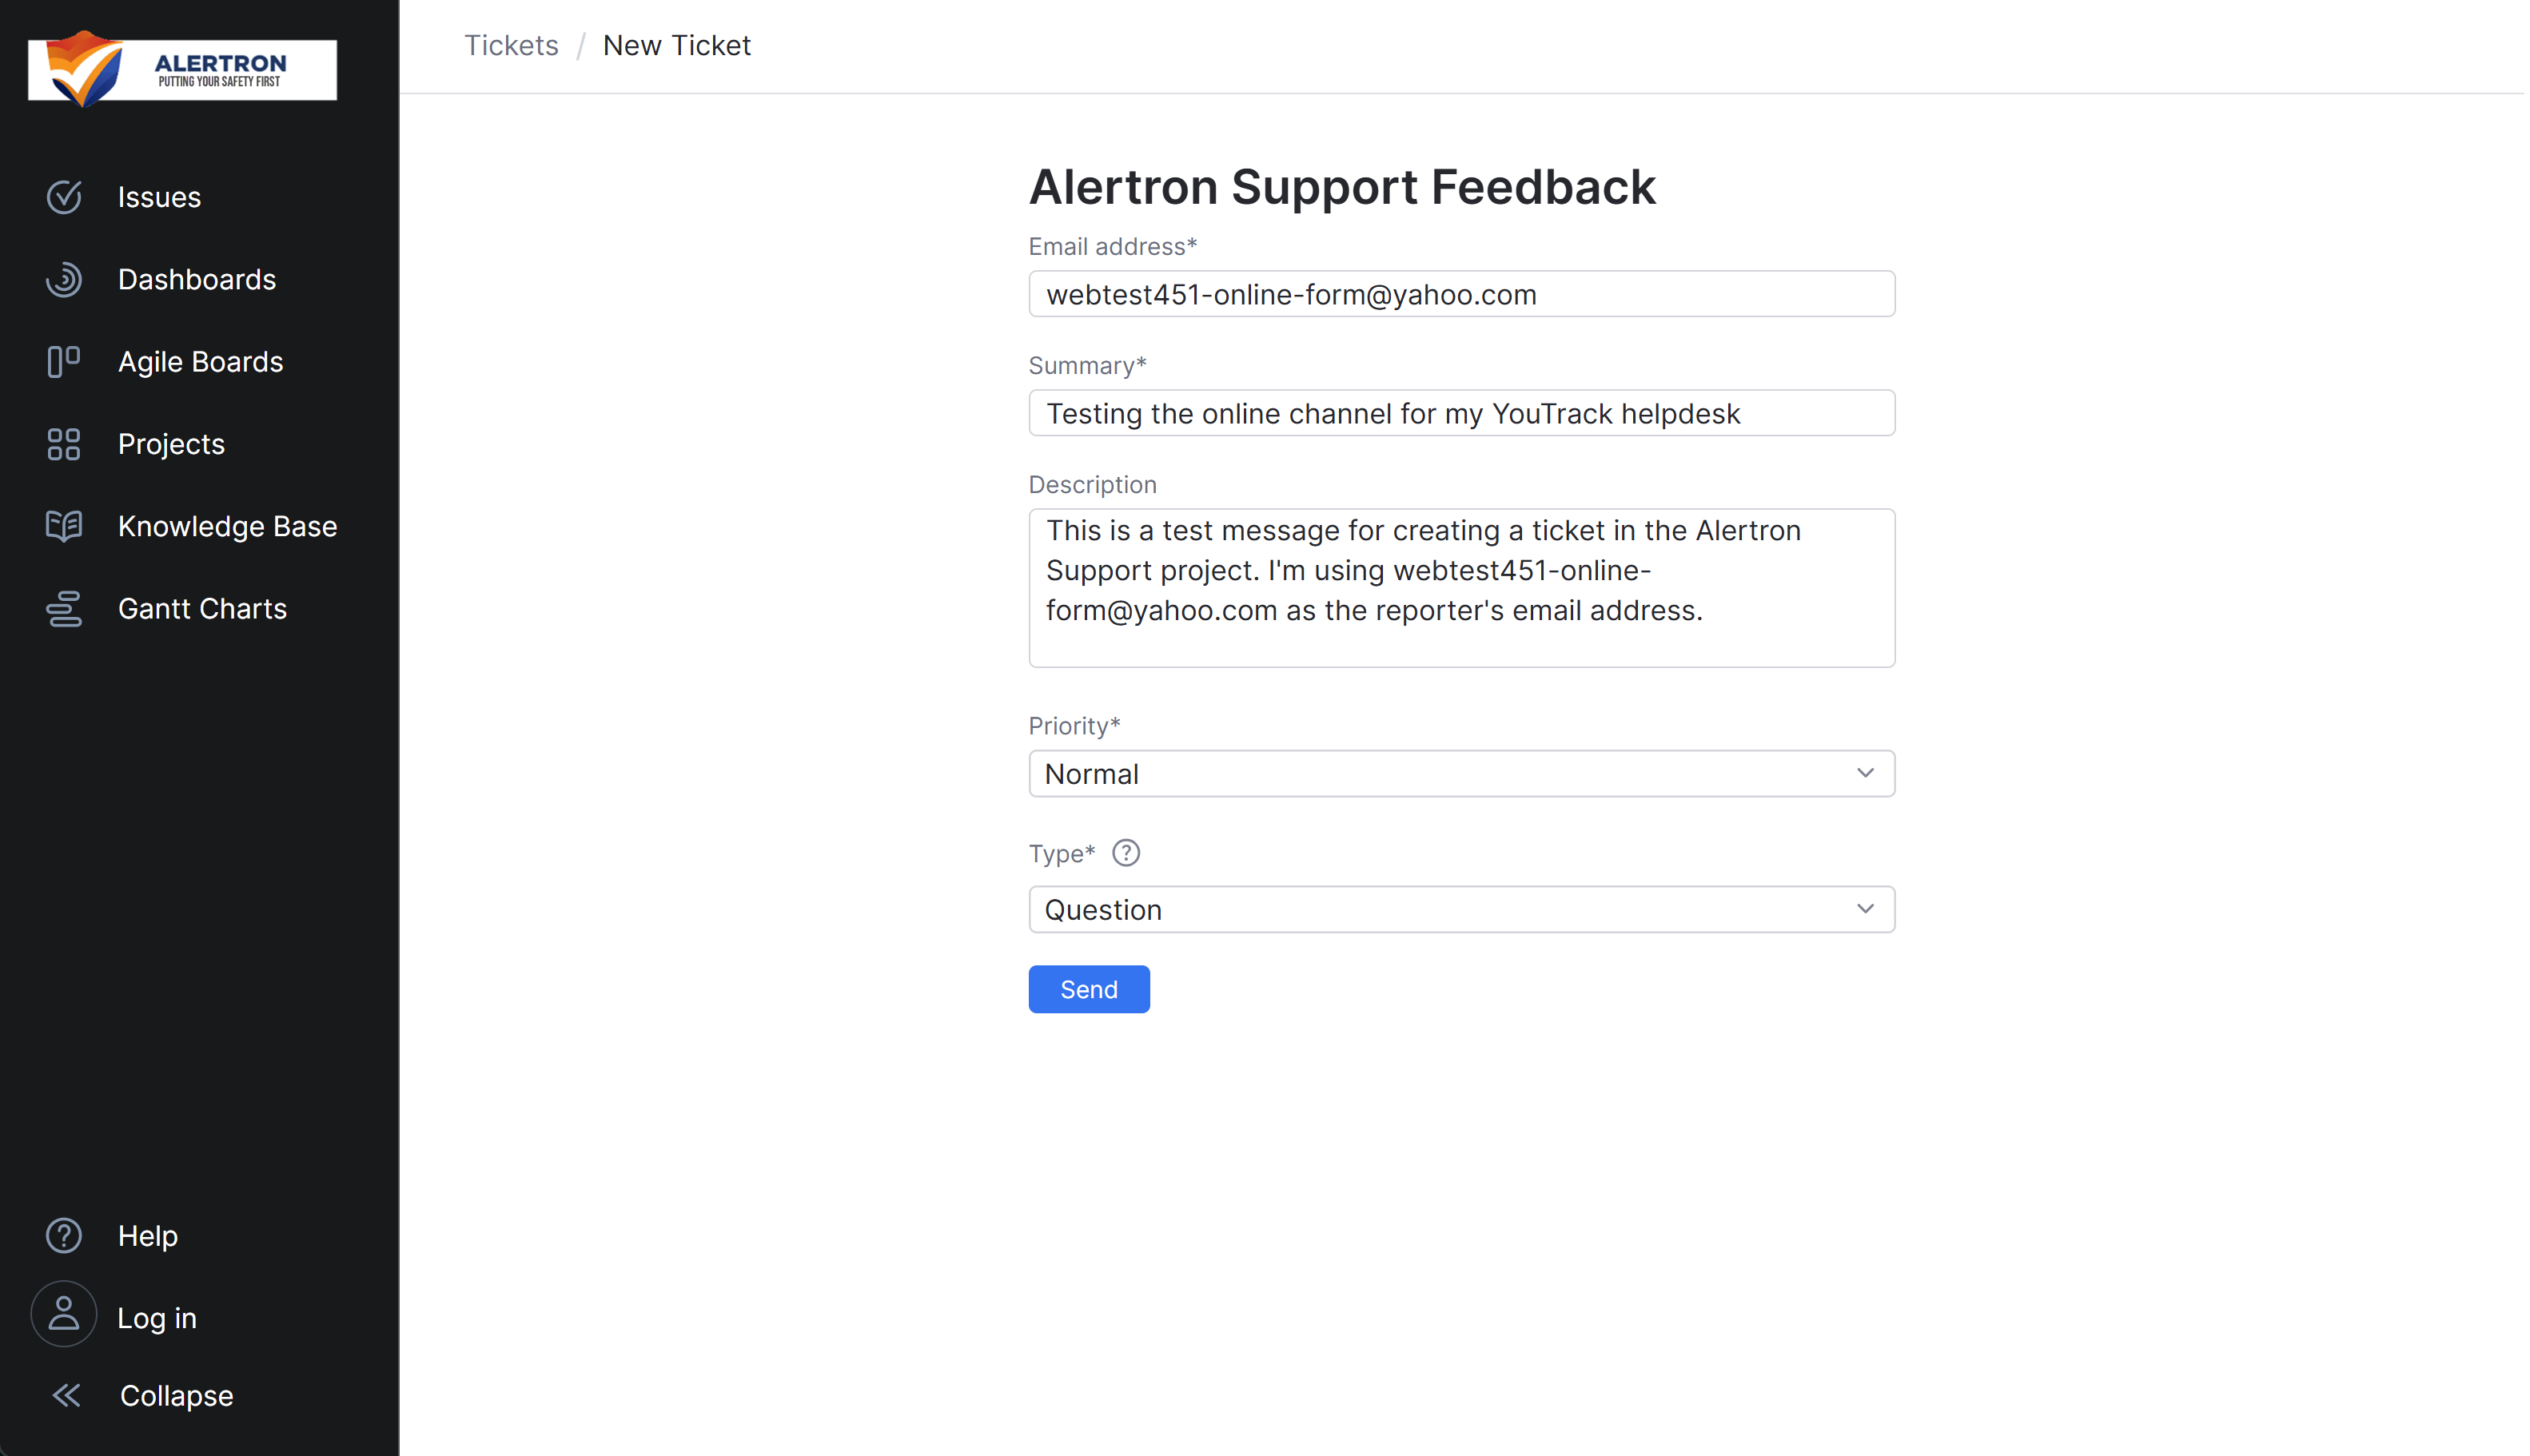Click the Description text area
Screen dimensions: 2530x1456
tap(1460, 588)
